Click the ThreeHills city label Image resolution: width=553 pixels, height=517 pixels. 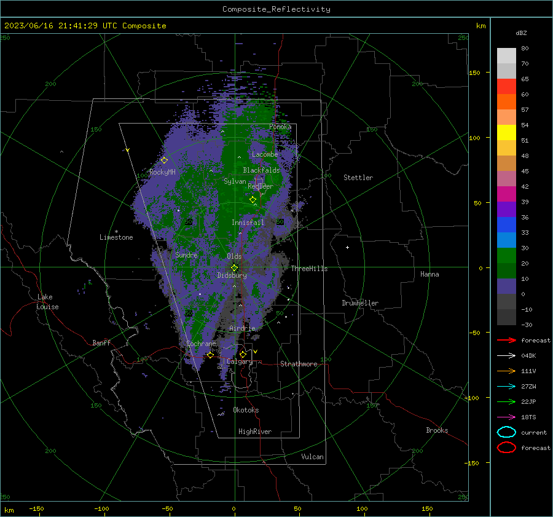pyautogui.click(x=309, y=269)
